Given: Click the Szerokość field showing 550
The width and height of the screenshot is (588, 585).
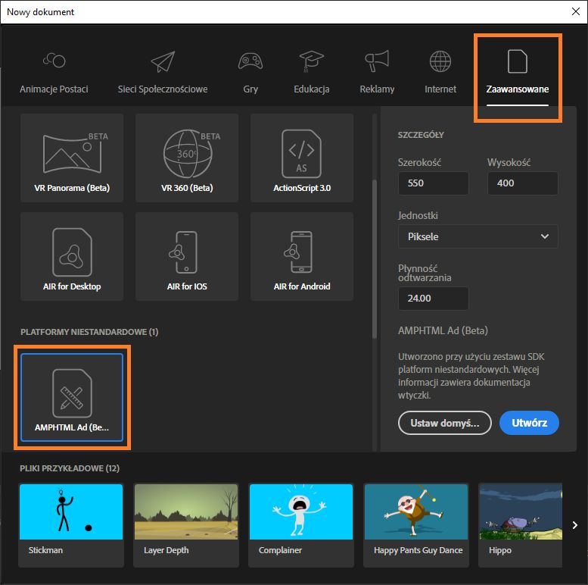Looking at the screenshot, I should [433, 183].
